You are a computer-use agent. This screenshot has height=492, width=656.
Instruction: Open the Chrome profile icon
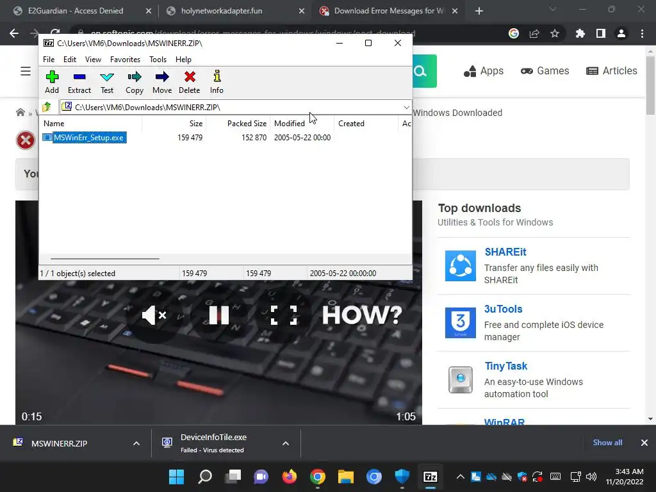pos(621,33)
